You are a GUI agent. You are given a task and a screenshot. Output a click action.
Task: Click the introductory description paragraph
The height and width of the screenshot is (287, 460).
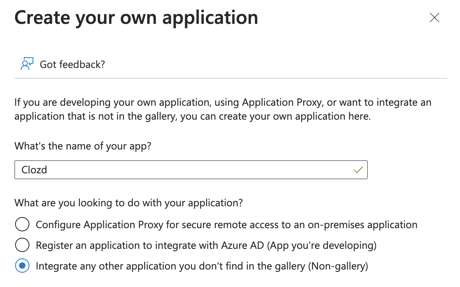pos(222,110)
